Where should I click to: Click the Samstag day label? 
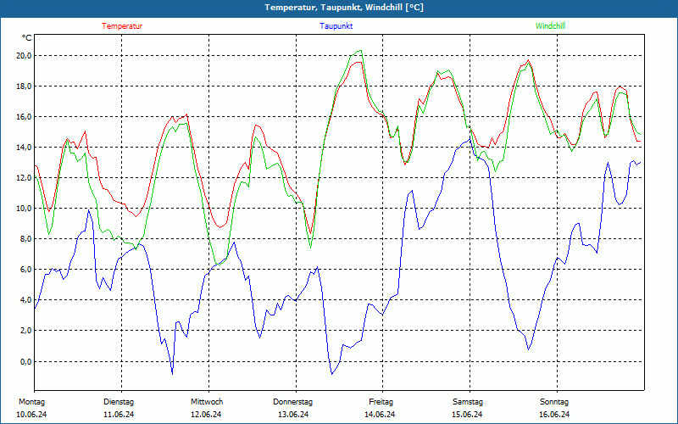click(x=468, y=402)
